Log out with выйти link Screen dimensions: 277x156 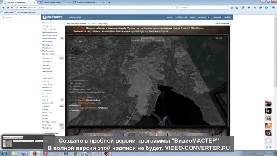pyautogui.click(x=227, y=17)
